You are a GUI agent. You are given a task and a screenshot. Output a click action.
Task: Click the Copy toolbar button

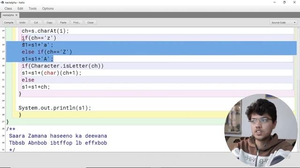point(49,22)
